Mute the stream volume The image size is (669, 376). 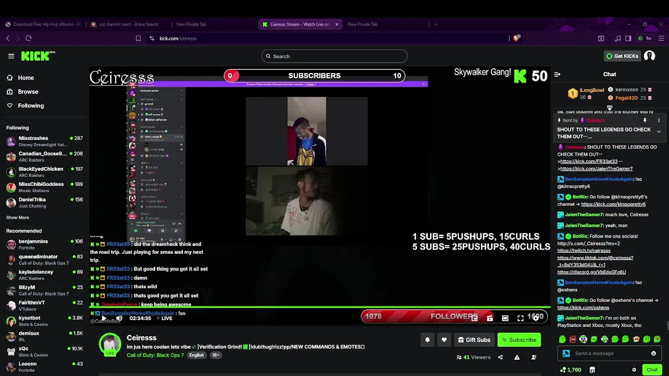(119, 318)
